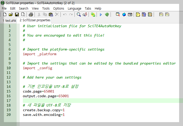Open the Edit menu
183x126 pixels.
[13, 9]
